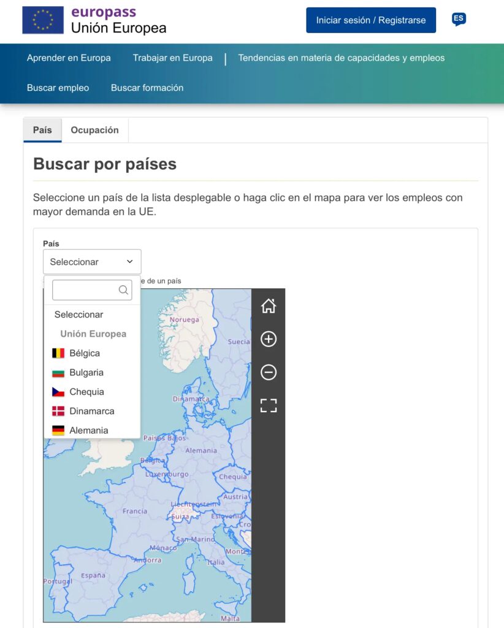Toggle fullscreen map view
This screenshot has height=628, width=504.
pyautogui.click(x=269, y=405)
